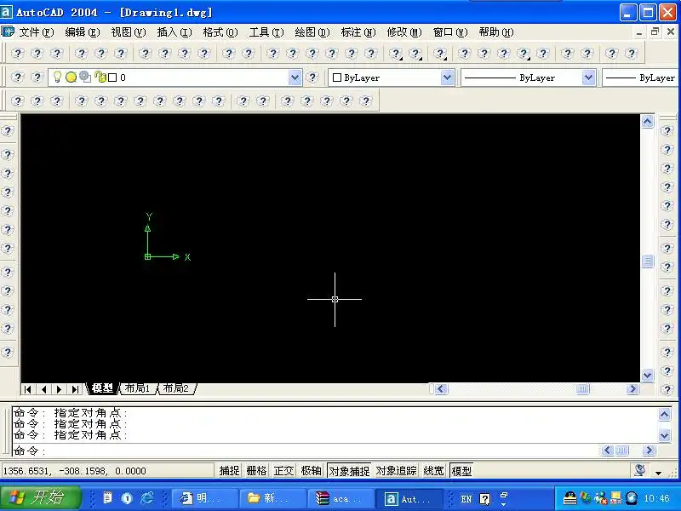Switch to the aca... WinRAR taskbar window

point(341,498)
